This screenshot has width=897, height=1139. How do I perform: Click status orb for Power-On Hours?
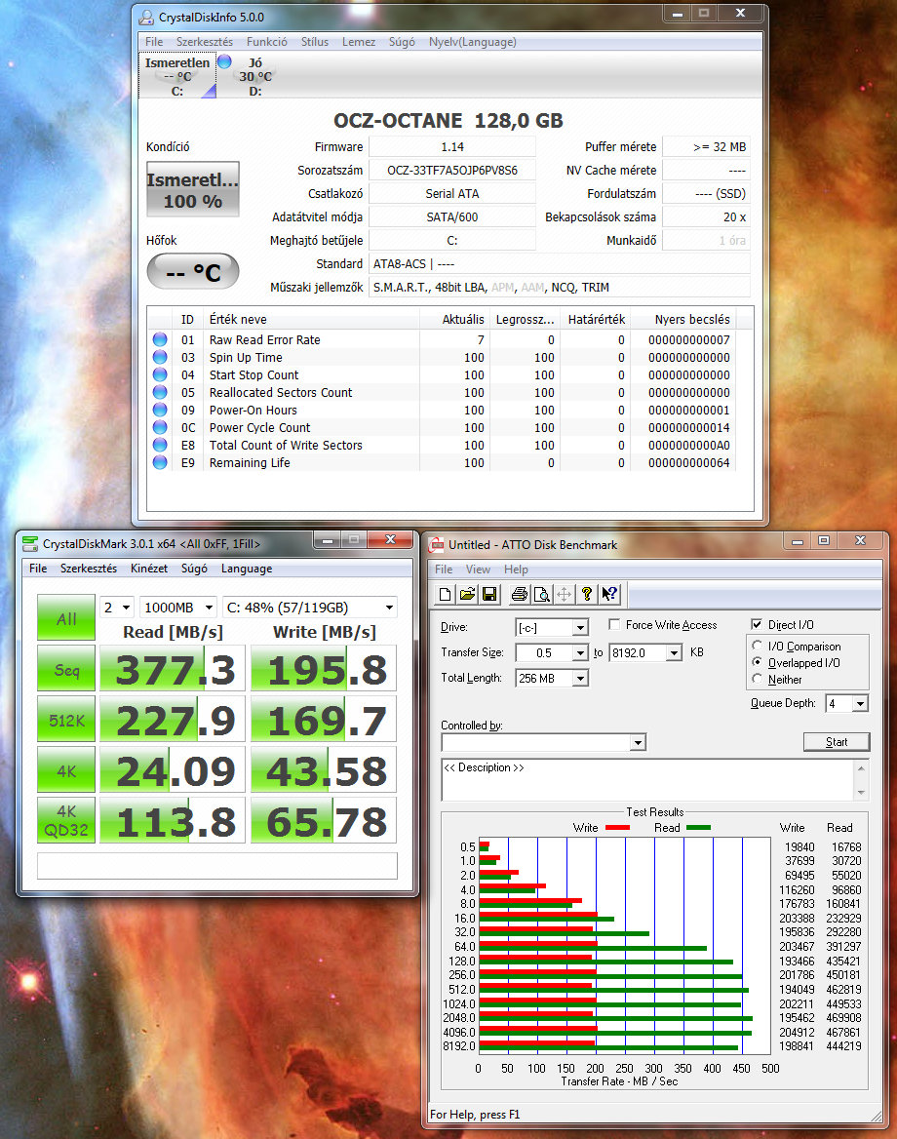point(160,410)
